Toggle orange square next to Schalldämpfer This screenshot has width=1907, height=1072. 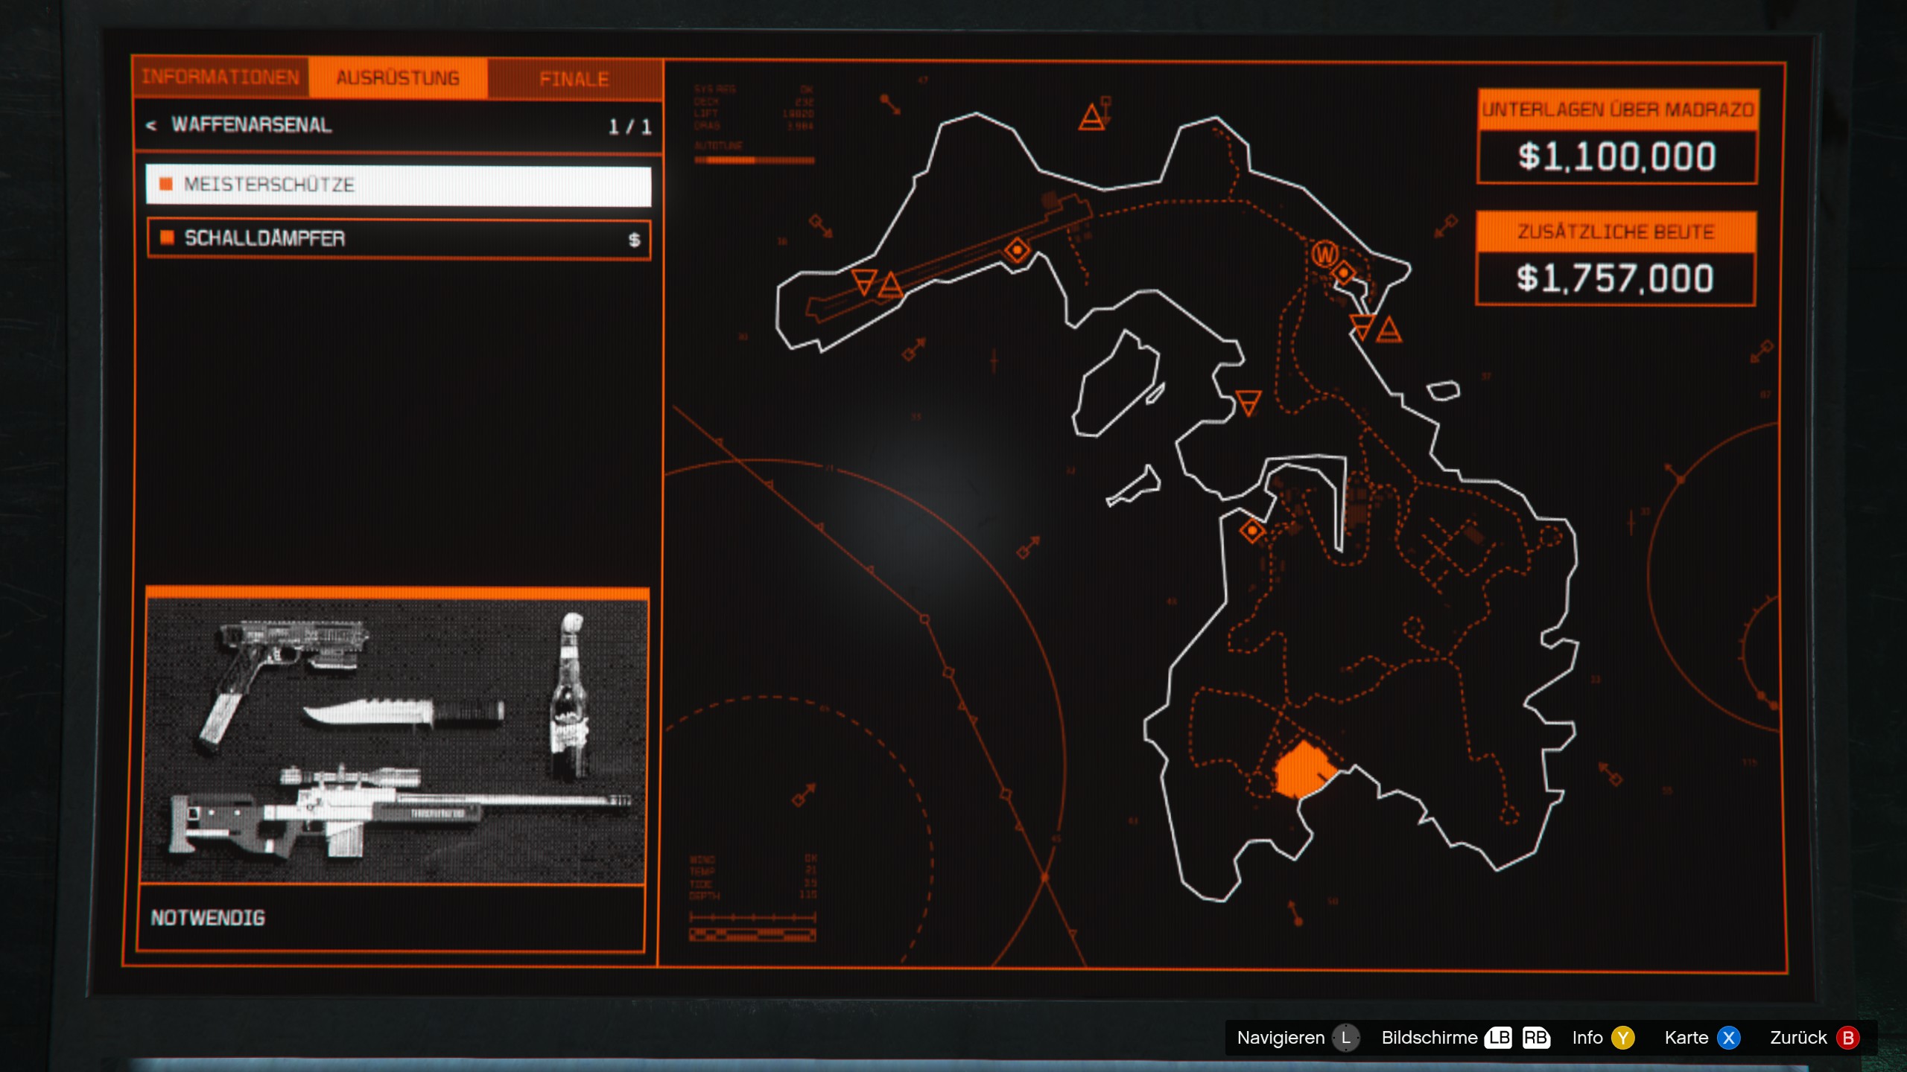[167, 237]
